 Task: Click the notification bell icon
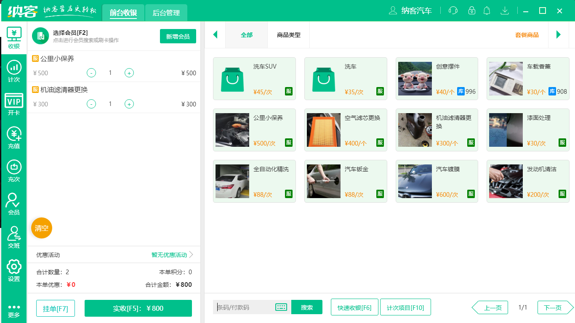point(487,11)
